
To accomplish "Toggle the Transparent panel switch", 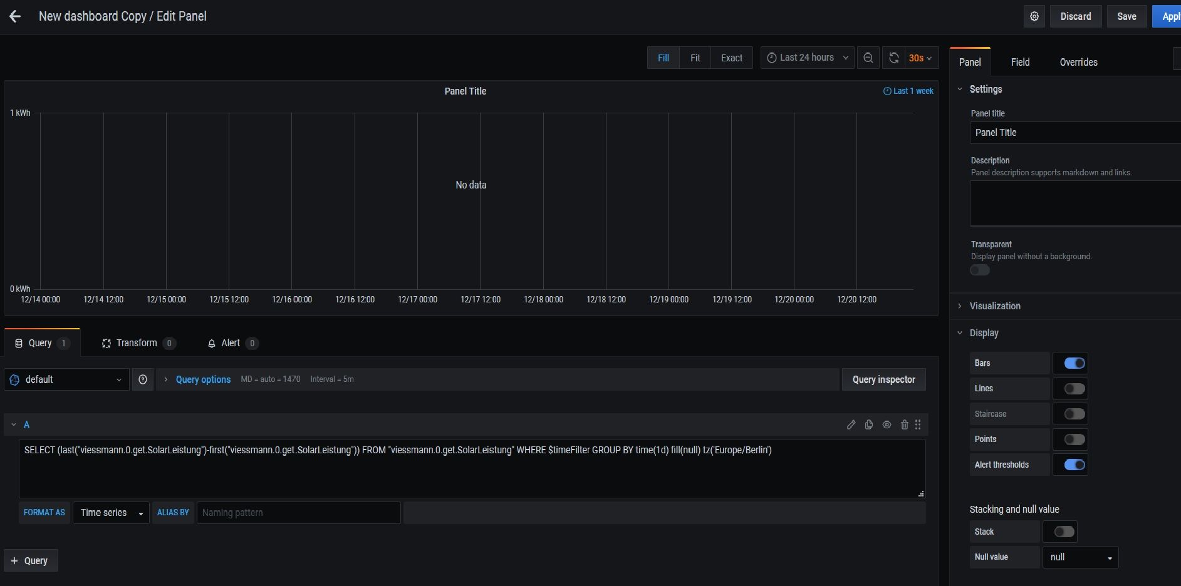I will (980, 270).
